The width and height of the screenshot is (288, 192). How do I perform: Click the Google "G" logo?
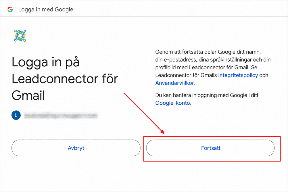point(10,9)
